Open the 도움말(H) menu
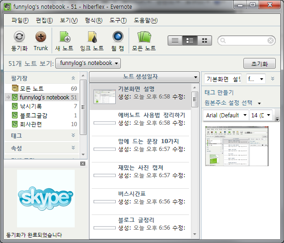Screen dimensions: 284x243 point(146,20)
